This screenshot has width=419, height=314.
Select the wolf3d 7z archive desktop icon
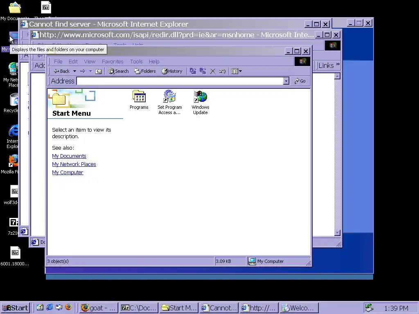[x=13, y=195]
